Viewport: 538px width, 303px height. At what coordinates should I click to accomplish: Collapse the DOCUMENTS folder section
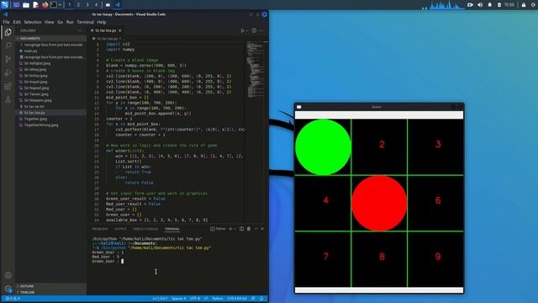coord(51,39)
